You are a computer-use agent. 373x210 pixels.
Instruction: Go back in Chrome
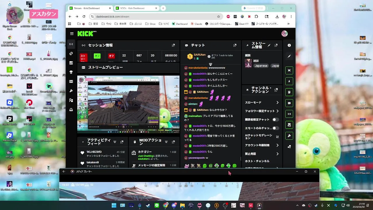[70, 17]
